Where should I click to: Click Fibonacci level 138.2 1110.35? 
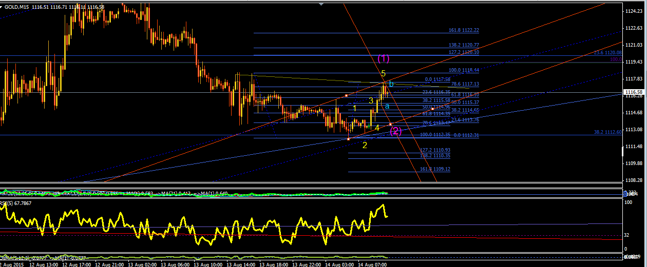(435, 155)
